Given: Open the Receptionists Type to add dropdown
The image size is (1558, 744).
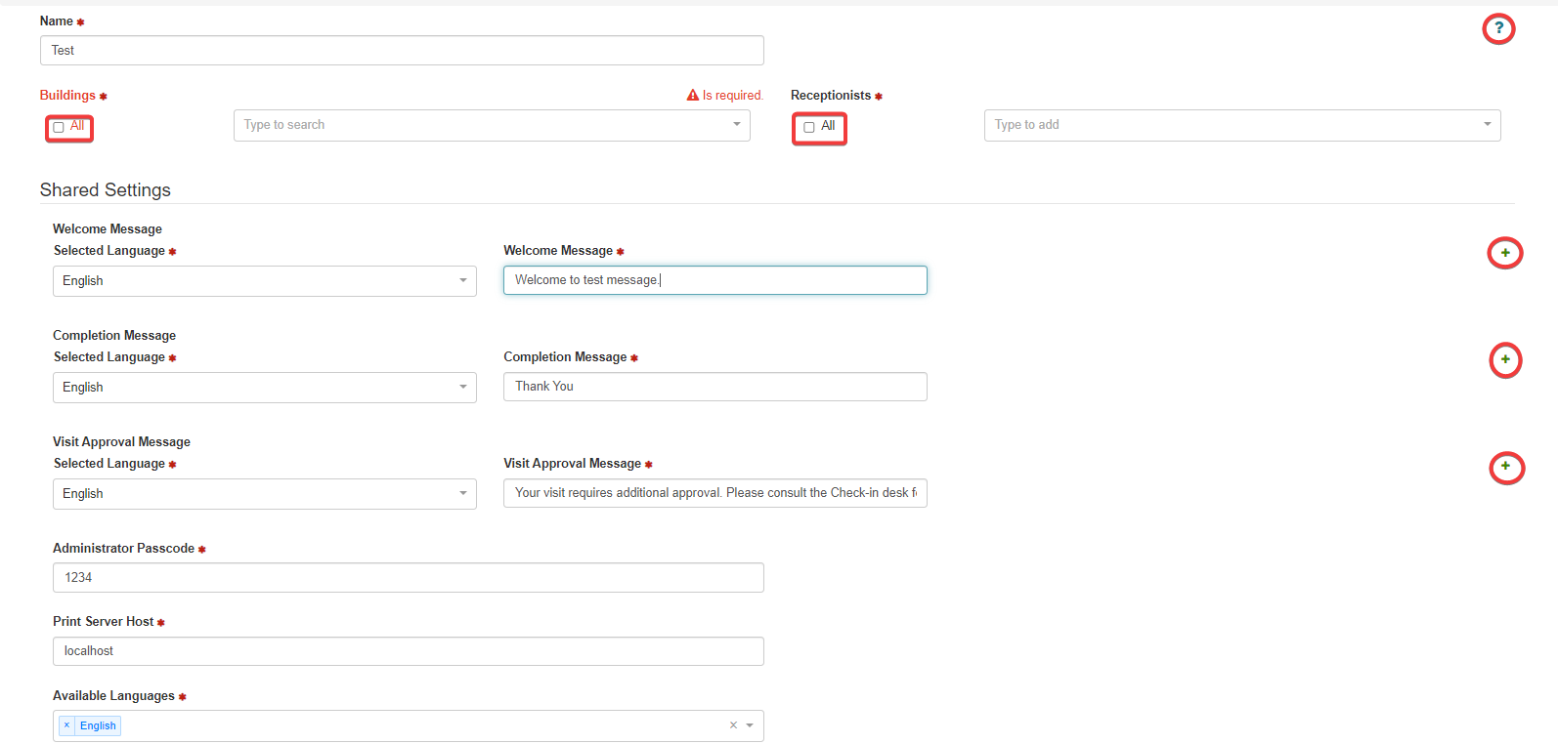Looking at the screenshot, I should 1241,125.
